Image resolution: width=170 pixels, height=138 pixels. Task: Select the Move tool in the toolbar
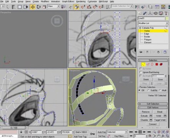33,7
